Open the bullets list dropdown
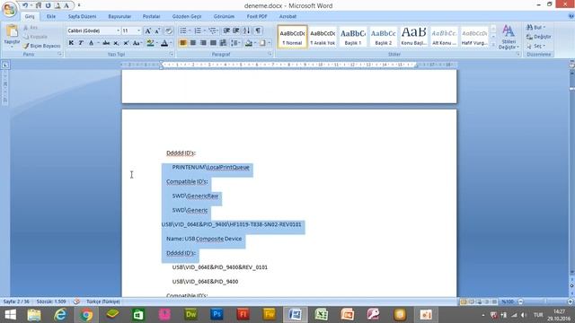The height and width of the screenshot is (323, 575). click(190, 31)
